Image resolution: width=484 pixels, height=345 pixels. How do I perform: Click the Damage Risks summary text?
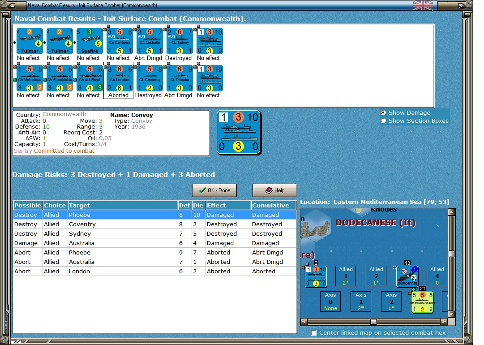pyautogui.click(x=114, y=174)
